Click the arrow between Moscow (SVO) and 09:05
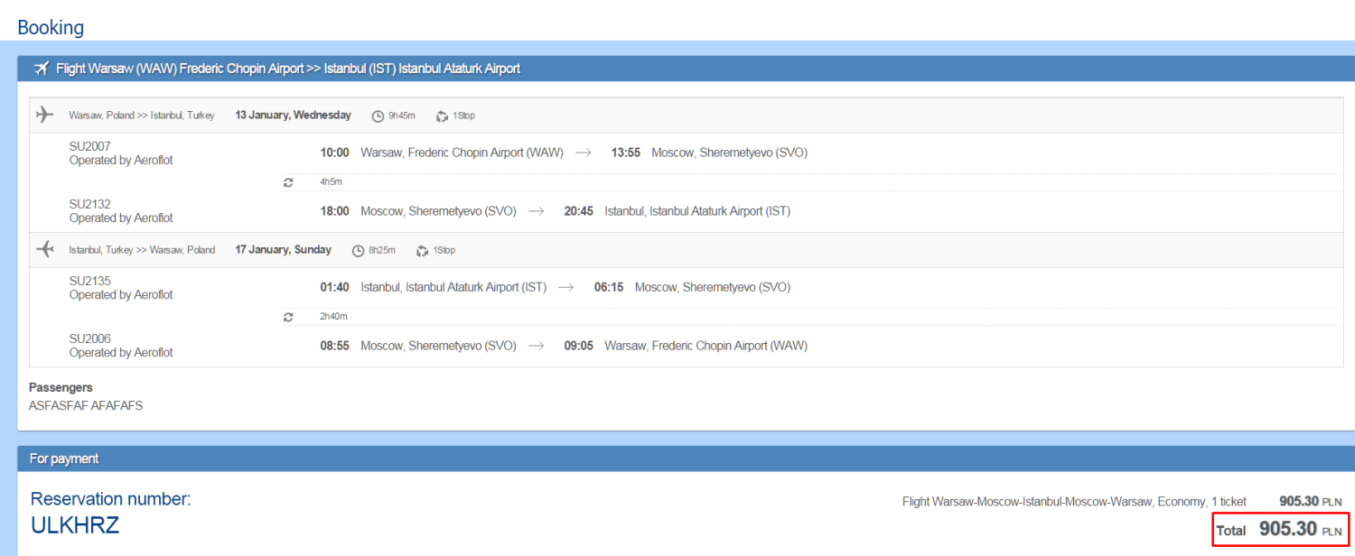 click(537, 346)
